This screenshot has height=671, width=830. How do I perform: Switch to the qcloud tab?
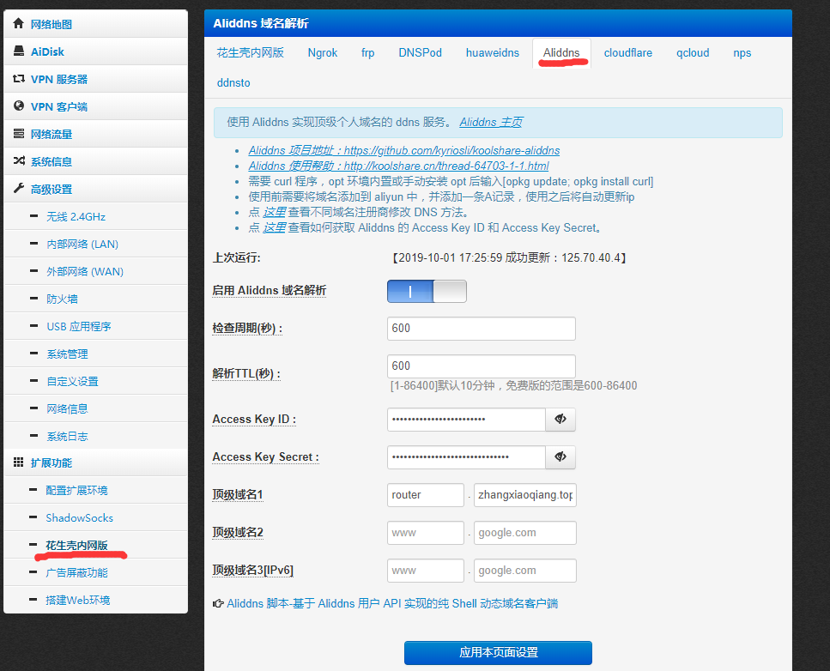coord(693,53)
